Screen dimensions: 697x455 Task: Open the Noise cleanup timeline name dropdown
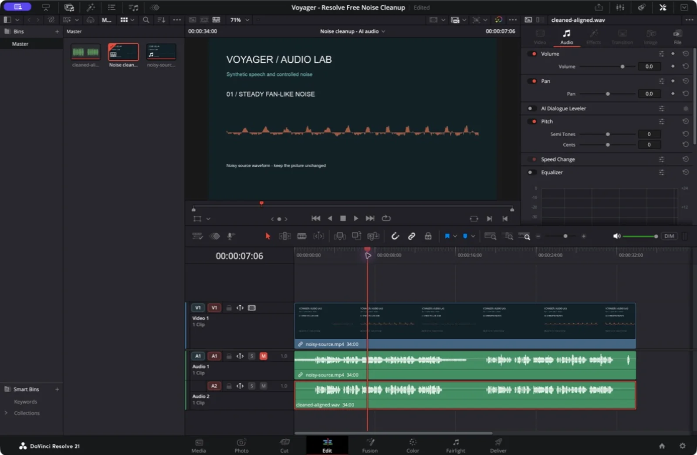(x=352, y=31)
